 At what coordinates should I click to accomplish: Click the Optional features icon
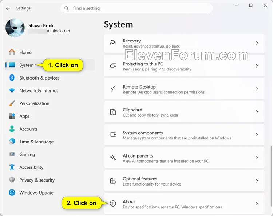click(113, 180)
